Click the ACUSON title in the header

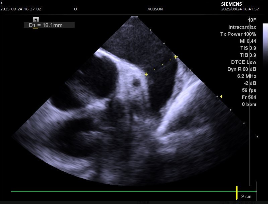[155, 9]
